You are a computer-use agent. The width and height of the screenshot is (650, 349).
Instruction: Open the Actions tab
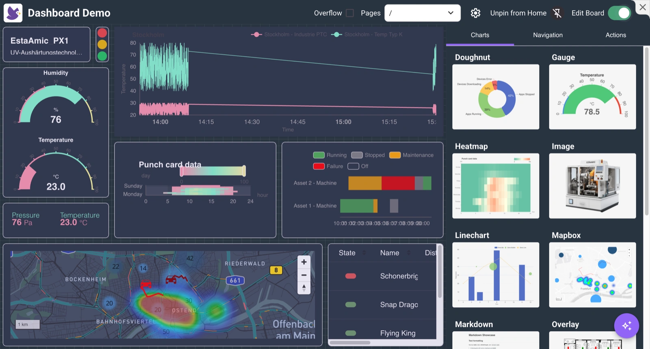pos(615,35)
